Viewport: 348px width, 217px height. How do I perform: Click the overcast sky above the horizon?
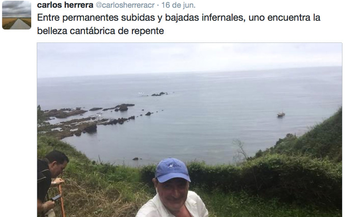[189, 58]
